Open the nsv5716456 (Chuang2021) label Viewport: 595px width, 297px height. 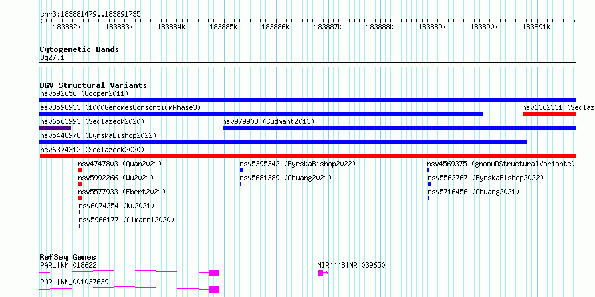tap(473, 192)
